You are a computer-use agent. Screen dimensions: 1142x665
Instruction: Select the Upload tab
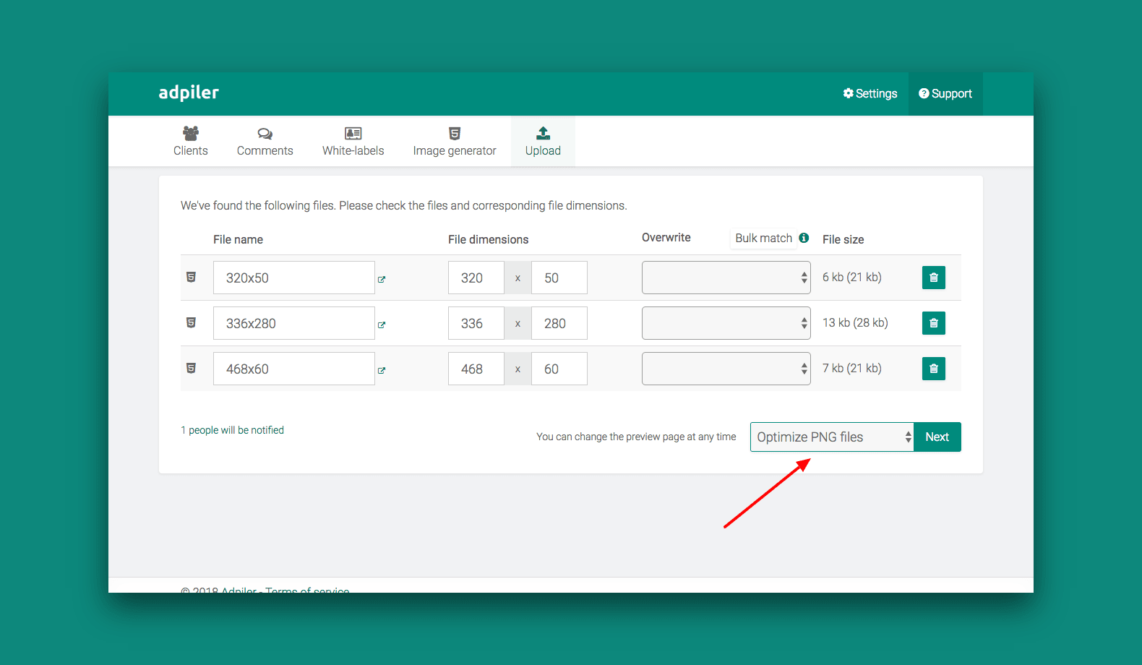(x=543, y=141)
